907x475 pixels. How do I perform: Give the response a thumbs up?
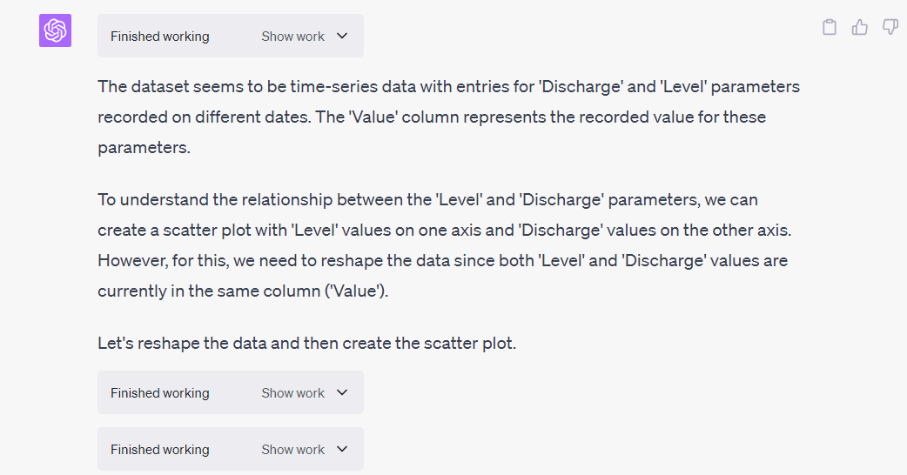pos(860,27)
